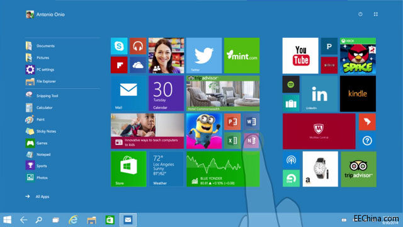Screen dimensions: 403x227
Task: Open the Amazon watch tile
Action: coord(321,169)
